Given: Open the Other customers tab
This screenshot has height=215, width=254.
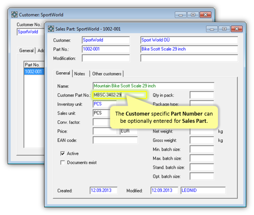Looking at the screenshot, I should tap(107, 74).
